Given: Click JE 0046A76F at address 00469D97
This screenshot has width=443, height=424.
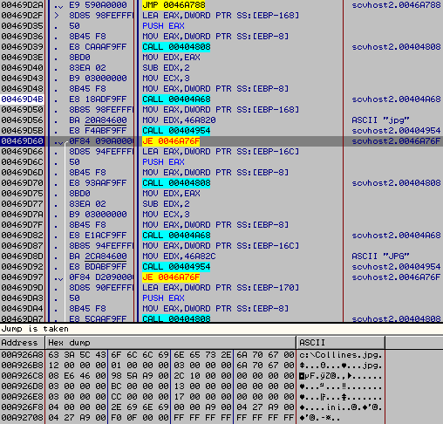Looking at the screenshot, I should [x=171, y=277].
